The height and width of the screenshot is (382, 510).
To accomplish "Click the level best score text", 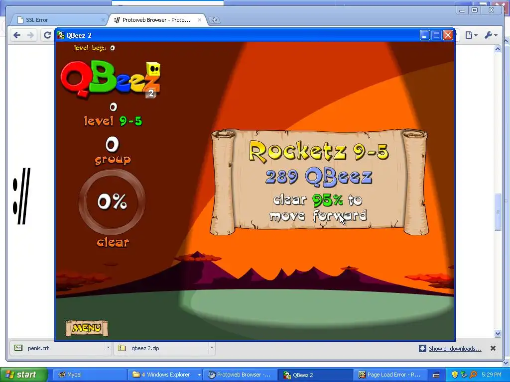I will pos(94,48).
